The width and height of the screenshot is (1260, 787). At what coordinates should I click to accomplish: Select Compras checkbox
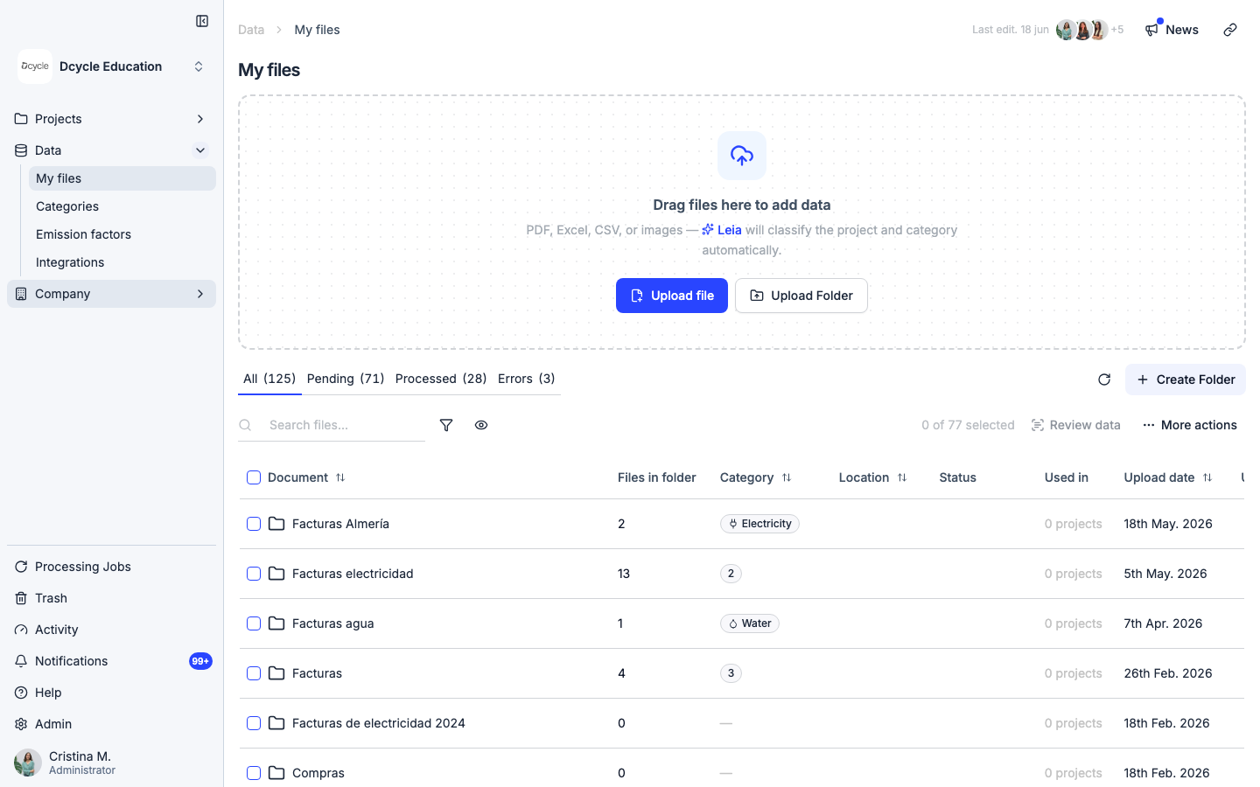click(254, 773)
